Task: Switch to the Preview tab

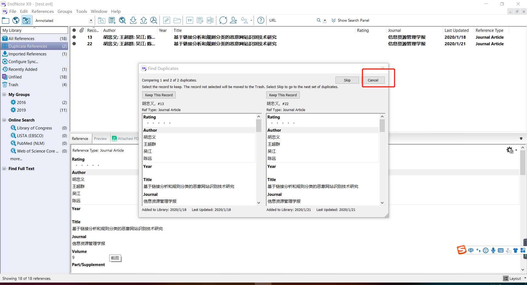Action: (x=100, y=139)
